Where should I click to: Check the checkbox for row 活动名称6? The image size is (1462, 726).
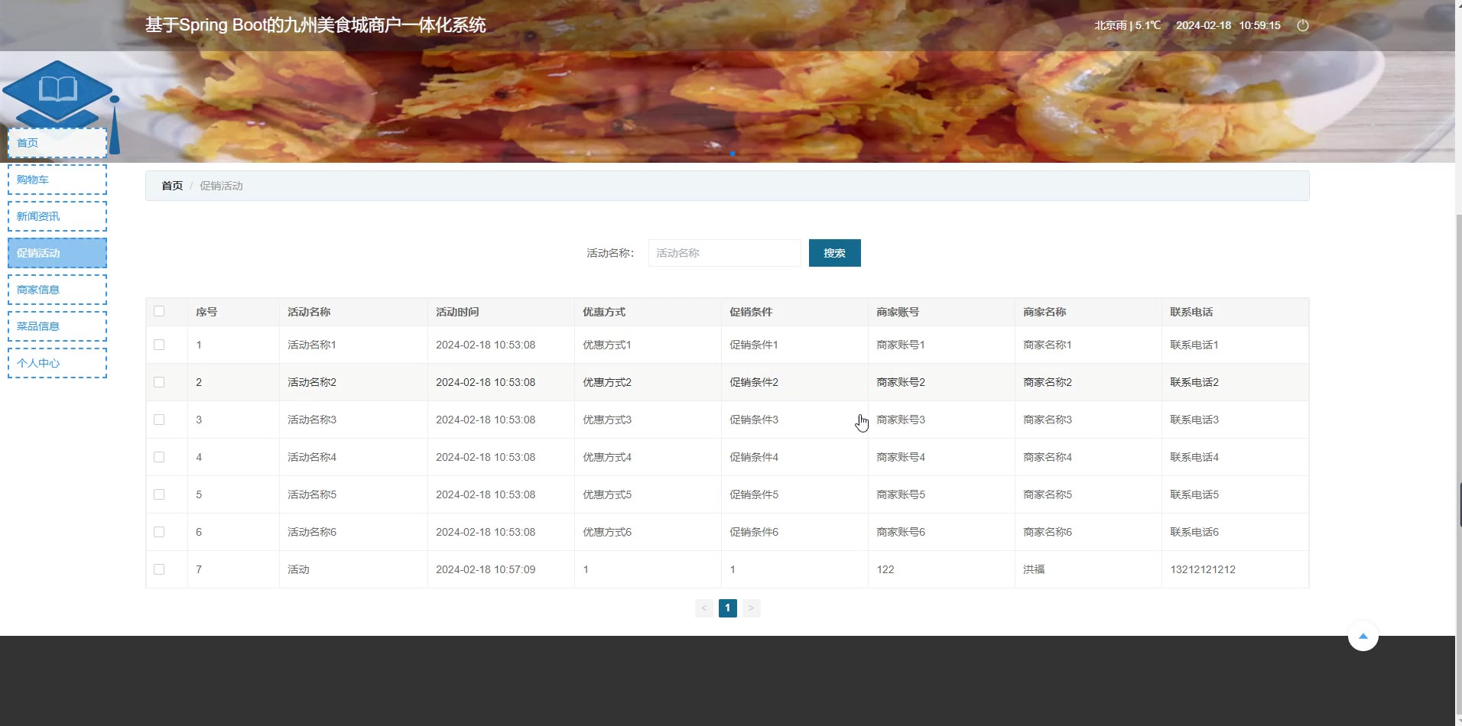click(159, 532)
